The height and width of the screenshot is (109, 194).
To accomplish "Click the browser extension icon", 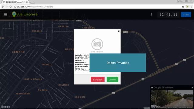I will click(x=187, y=7).
